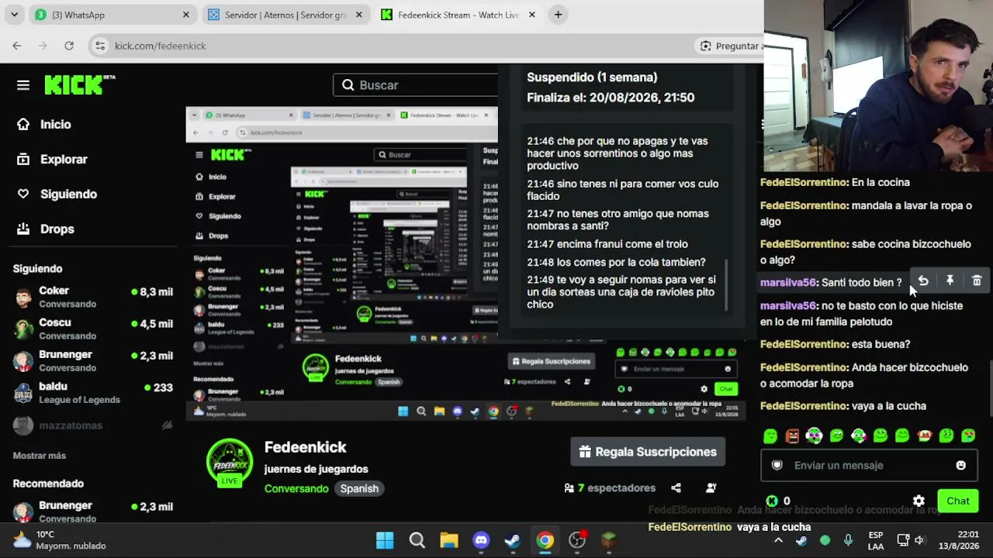Open the emoji picker in chat input
The width and height of the screenshot is (993, 558).
(x=960, y=465)
